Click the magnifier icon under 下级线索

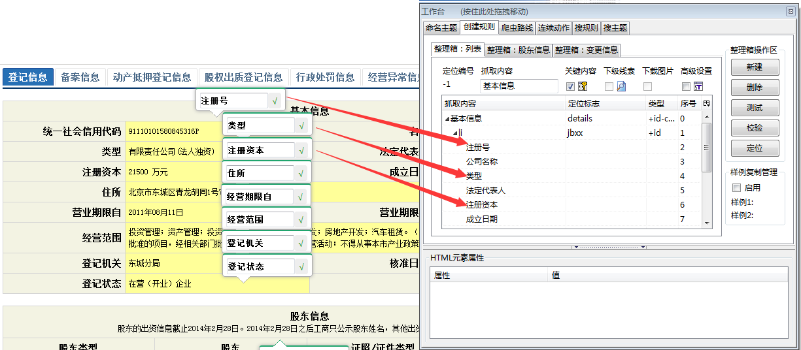[x=622, y=87]
